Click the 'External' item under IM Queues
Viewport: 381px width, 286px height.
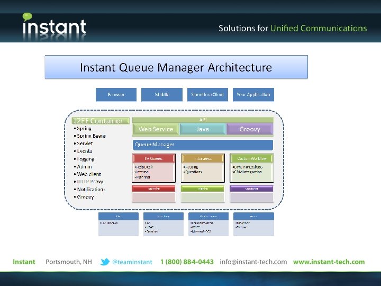[142, 177]
